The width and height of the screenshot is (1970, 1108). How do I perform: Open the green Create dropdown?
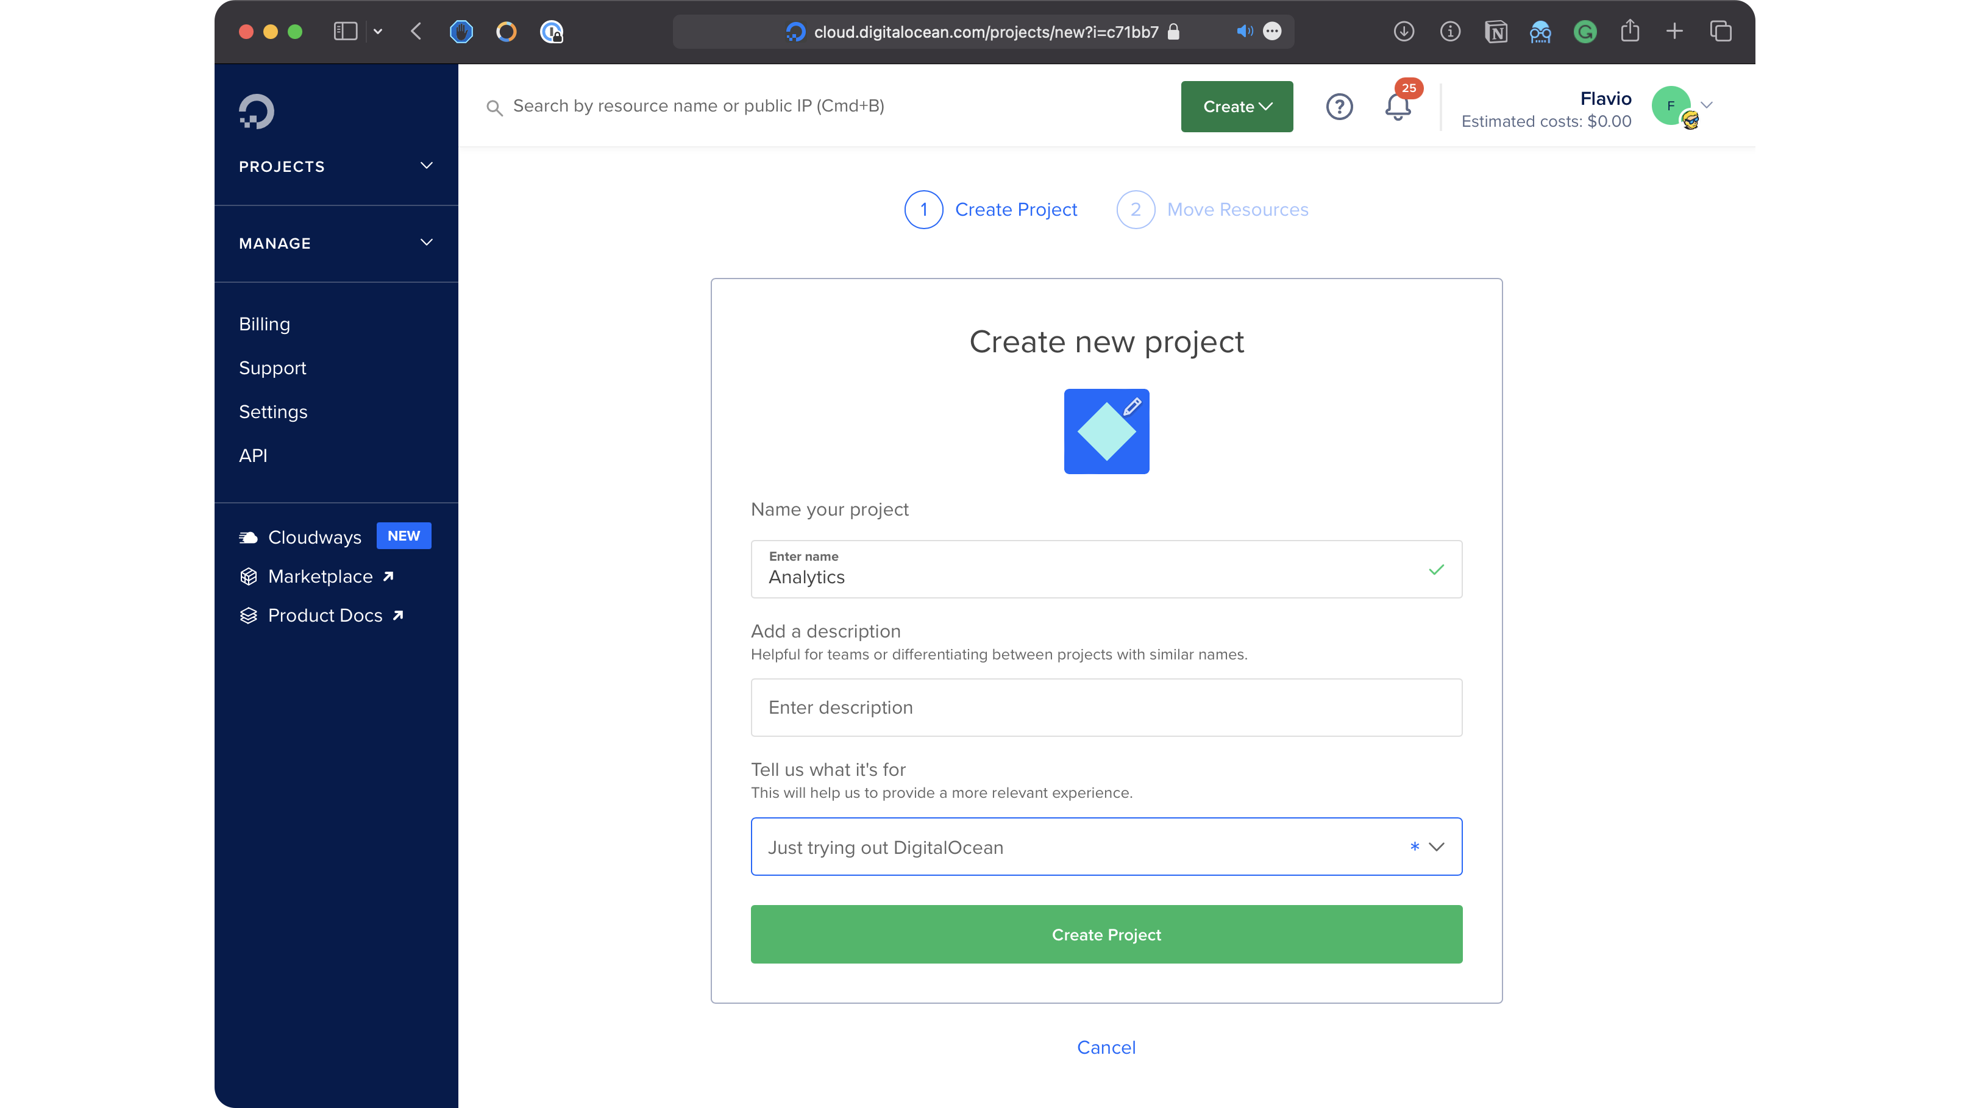pos(1237,106)
